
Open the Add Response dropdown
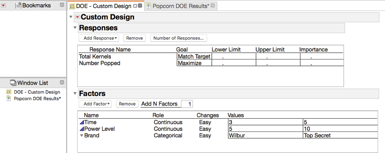pyautogui.click(x=99, y=38)
